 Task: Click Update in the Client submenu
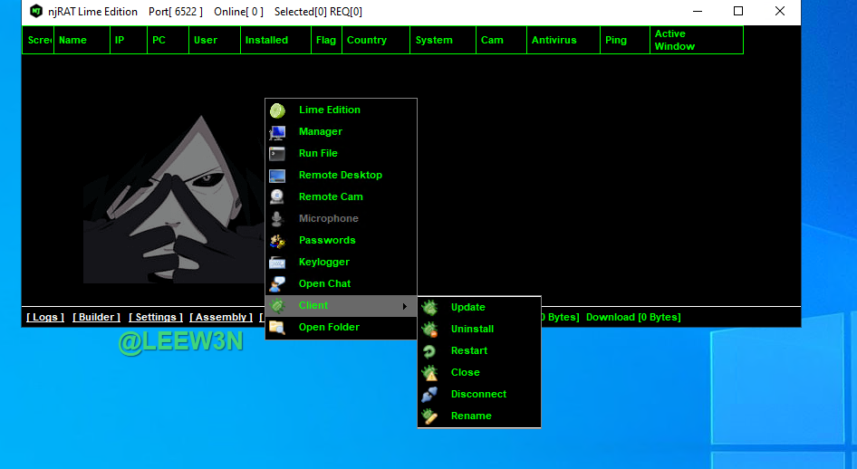click(x=467, y=307)
